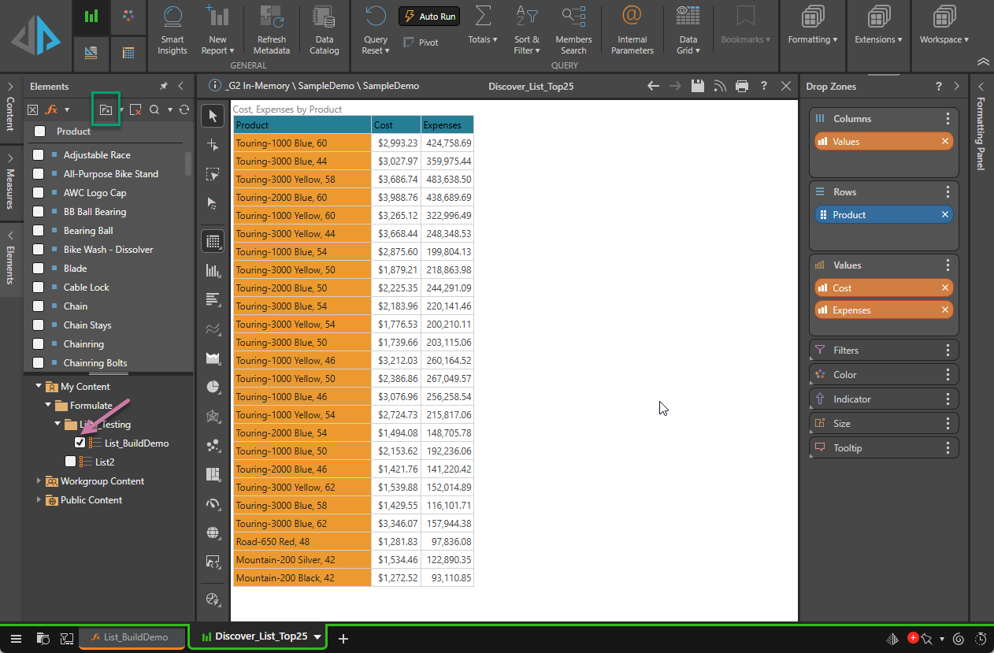Switch to horizontal bar chart visualization
The height and width of the screenshot is (653, 994).
(x=212, y=299)
